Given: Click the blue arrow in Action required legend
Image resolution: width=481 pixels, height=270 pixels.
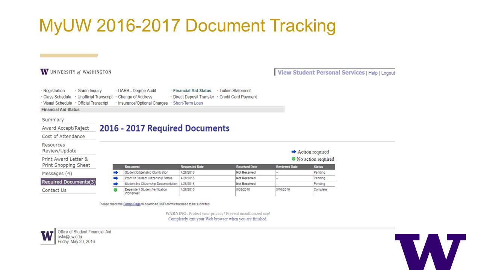Looking at the screenshot, I should 293,151.
